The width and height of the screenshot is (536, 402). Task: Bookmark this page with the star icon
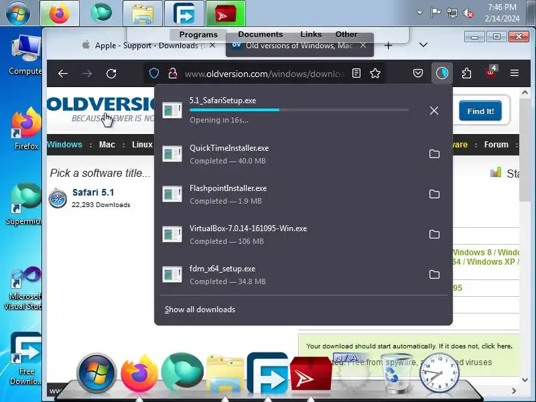(x=375, y=73)
